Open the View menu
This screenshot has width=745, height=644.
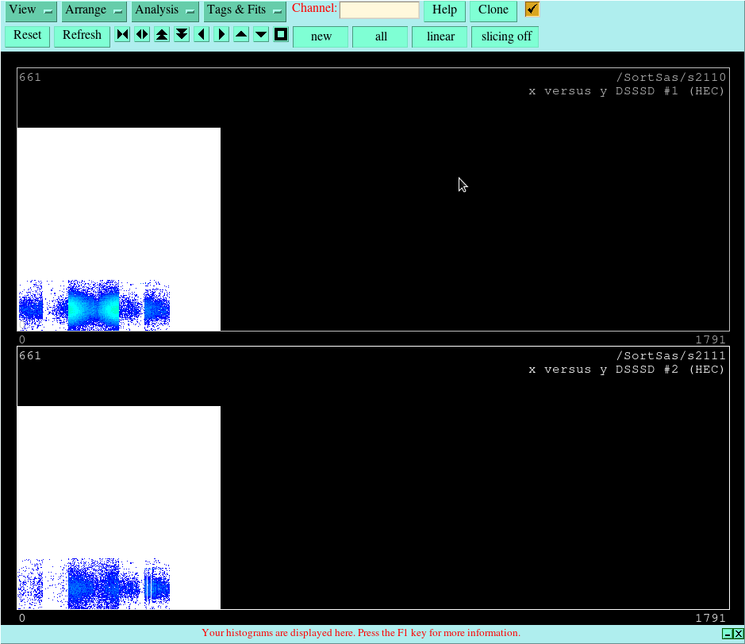[x=30, y=10]
